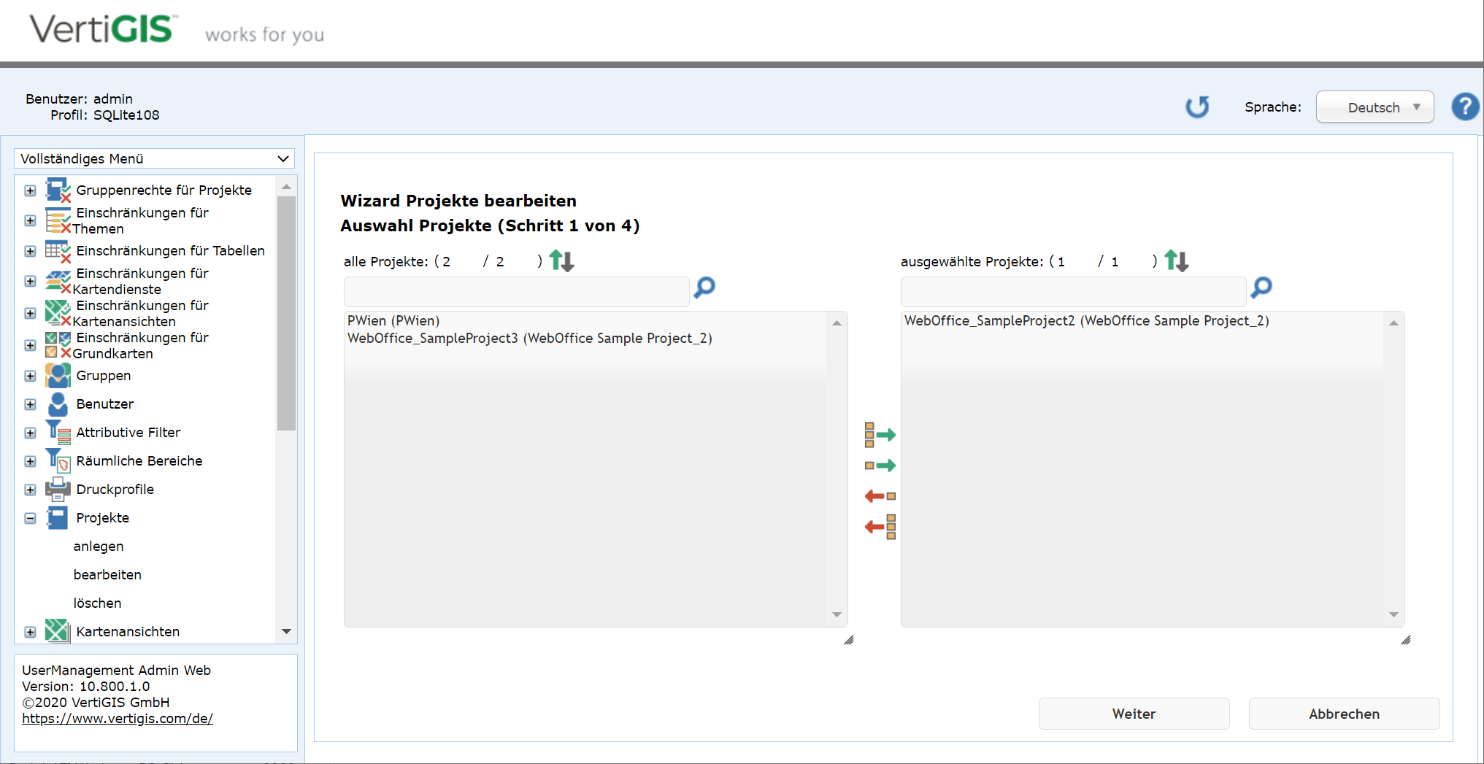
Task: Remove all projects from selected list
Action: (880, 526)
